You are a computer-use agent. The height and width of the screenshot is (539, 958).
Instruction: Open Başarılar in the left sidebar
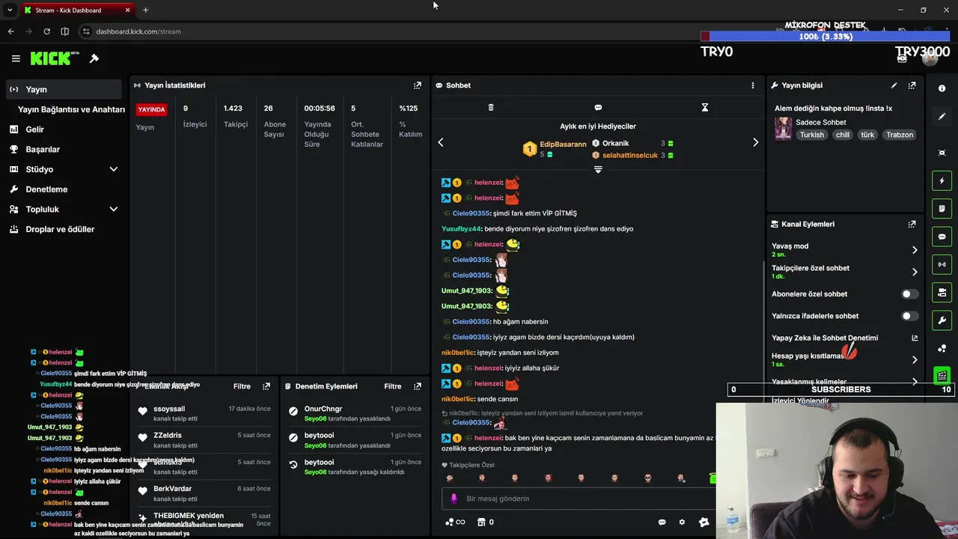(43, 149)
